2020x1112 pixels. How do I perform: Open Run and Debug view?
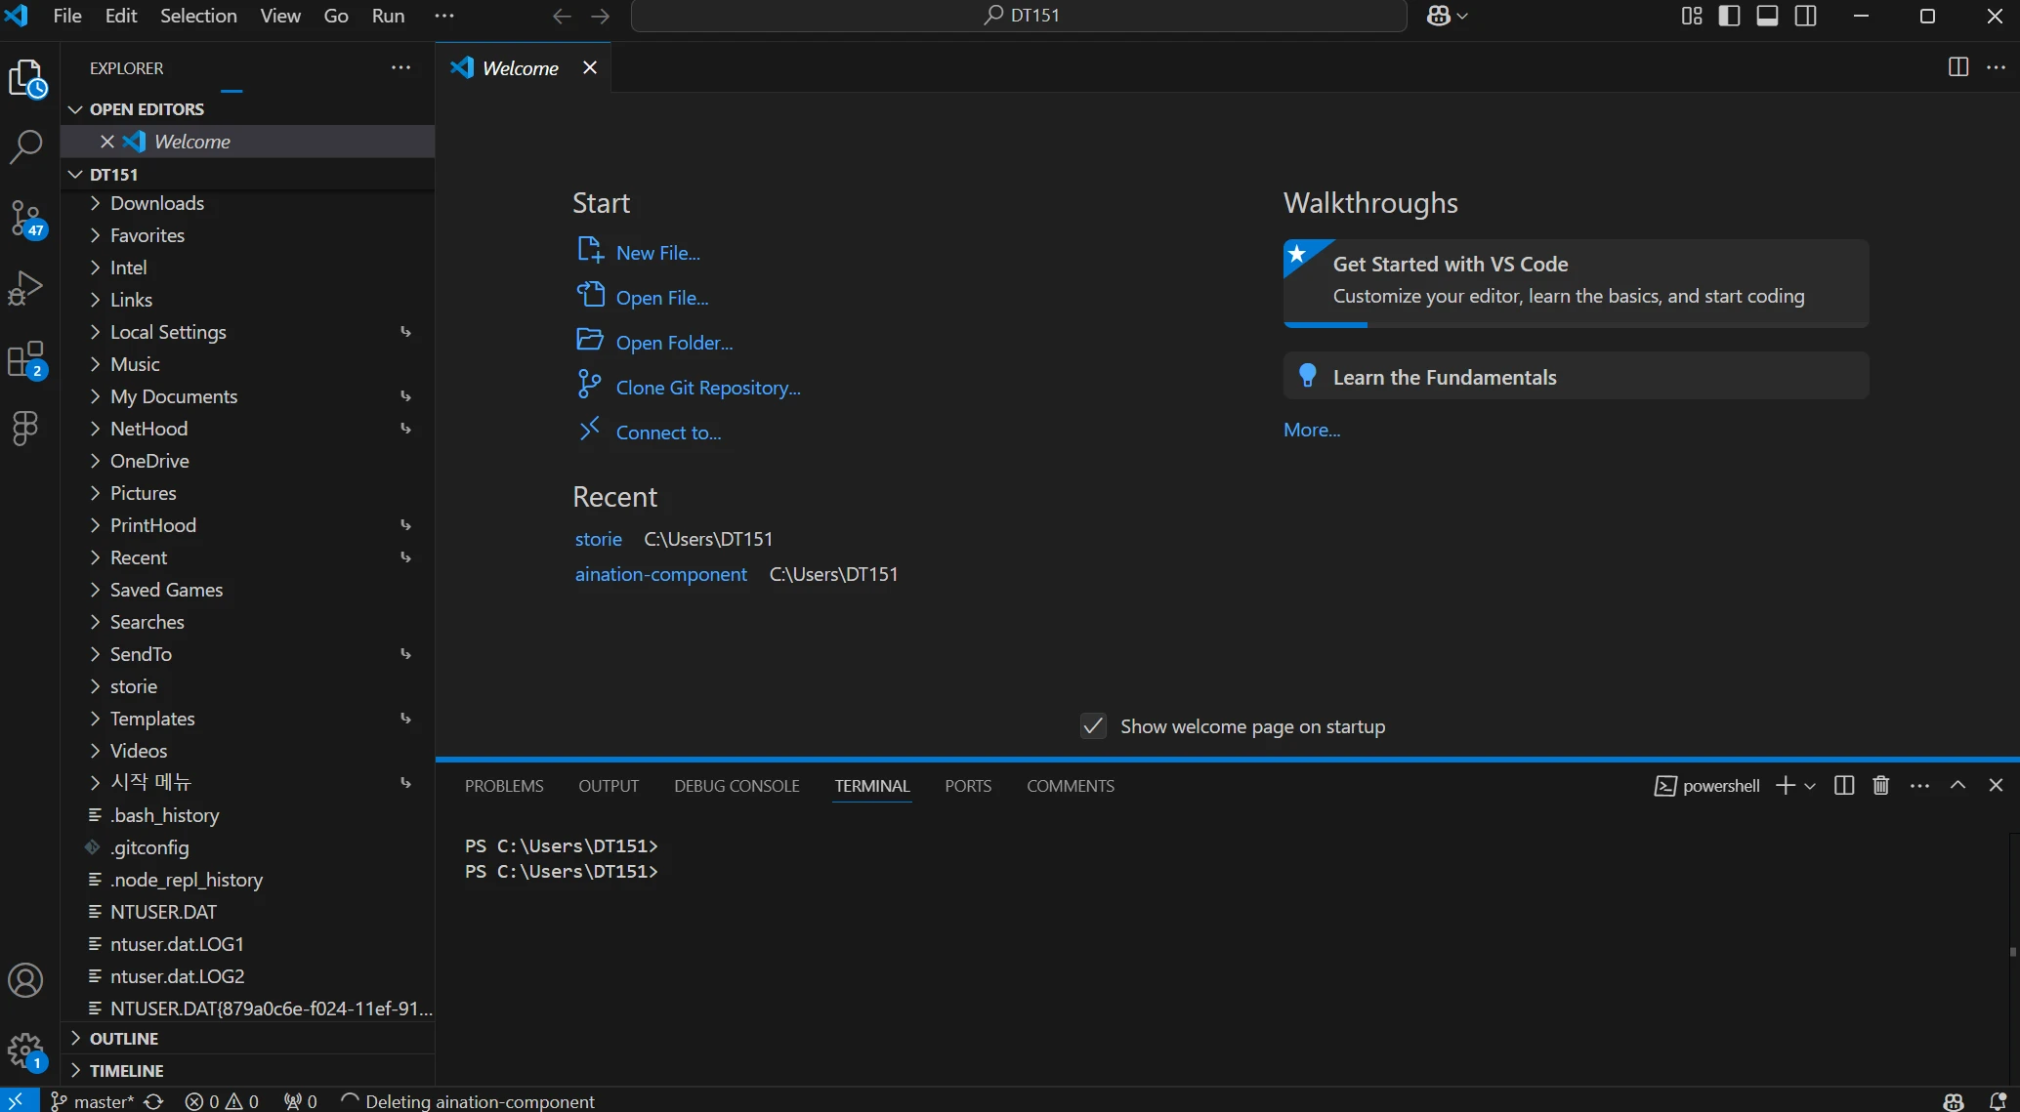pyautogui.click(x=26, y=288)
